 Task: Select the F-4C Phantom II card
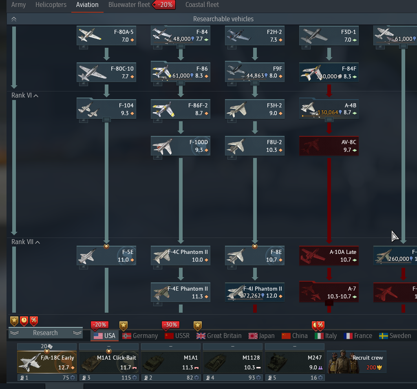181,256
